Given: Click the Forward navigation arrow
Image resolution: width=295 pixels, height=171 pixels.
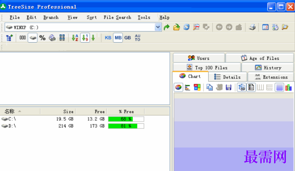Looking at the screenshot, I should click(229, 27).
